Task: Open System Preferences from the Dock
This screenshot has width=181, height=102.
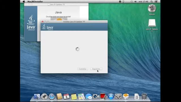Action: click(x=118, y=96)
